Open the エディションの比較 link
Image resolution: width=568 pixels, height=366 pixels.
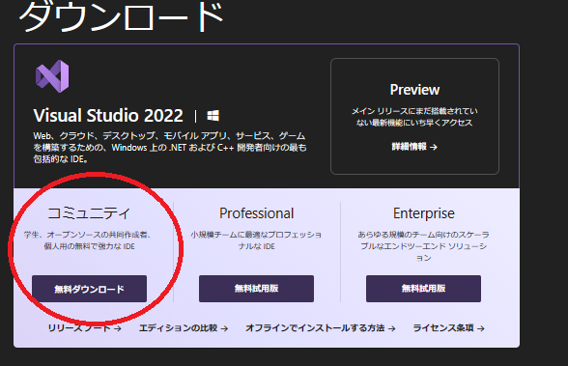(184, 328)
